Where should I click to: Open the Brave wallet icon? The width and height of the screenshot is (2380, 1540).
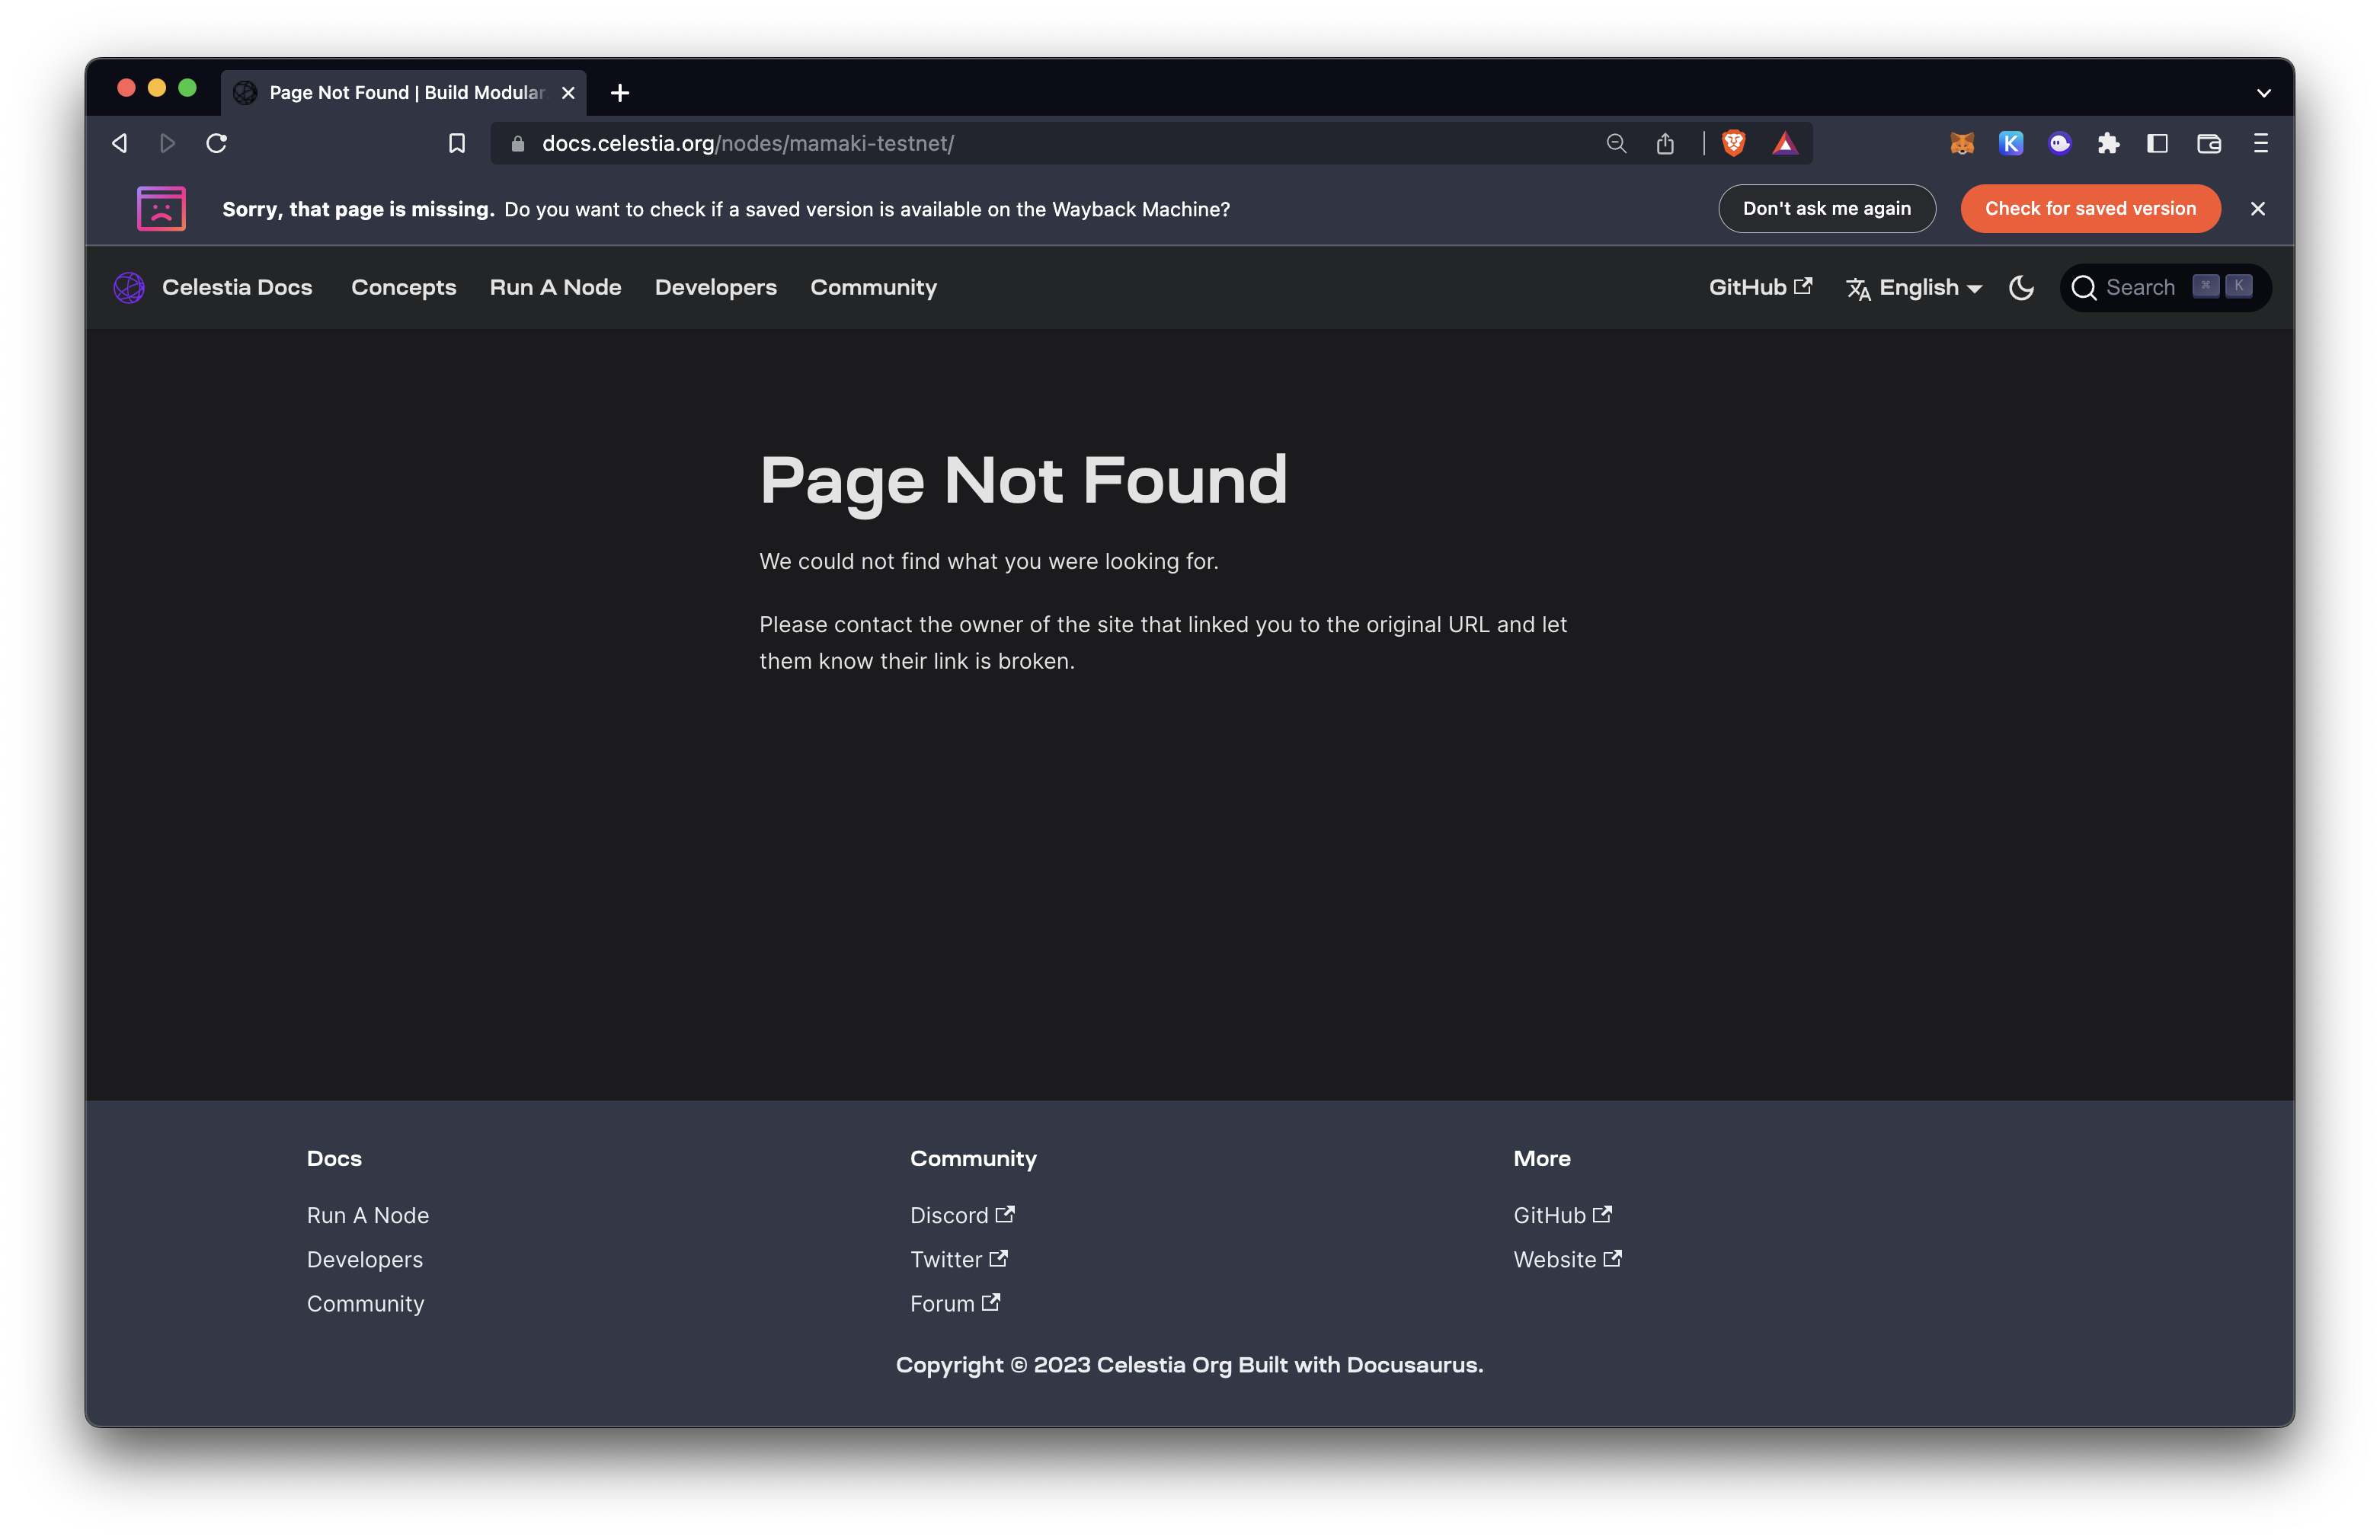(2208, 143)
